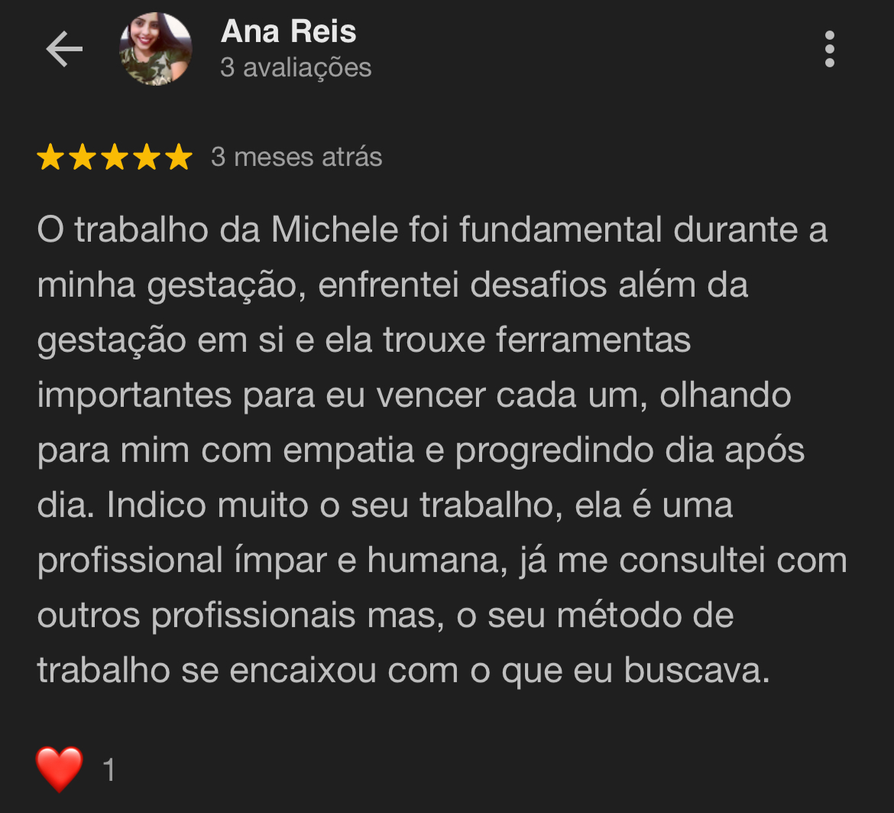The image size is (894, 813).
Task: Select the third yellow rating star
Action: (115, 157)
